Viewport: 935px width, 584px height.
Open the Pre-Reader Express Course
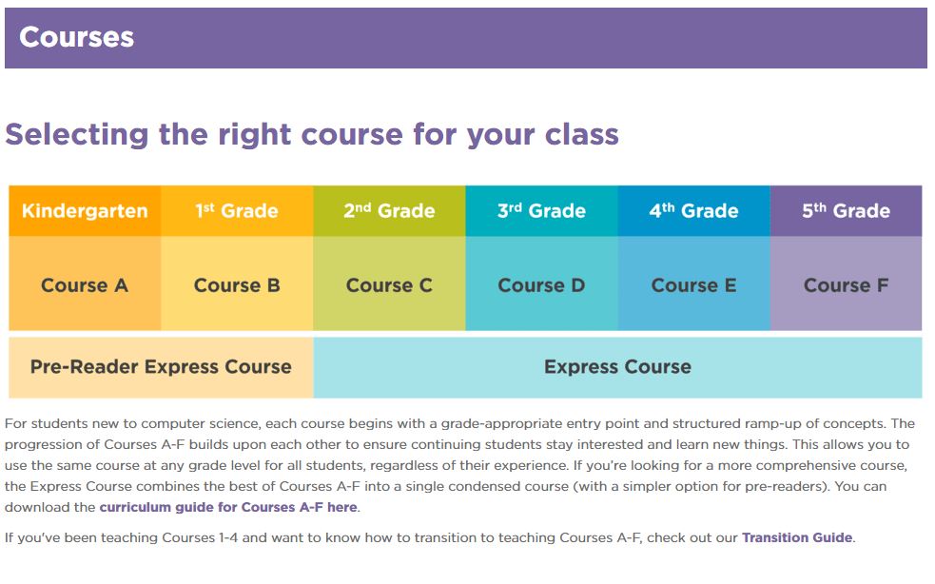point(161,367)
